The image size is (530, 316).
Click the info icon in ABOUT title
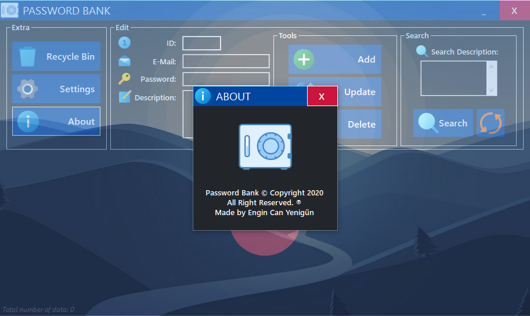pyautogui.click(x=203, y=96)
